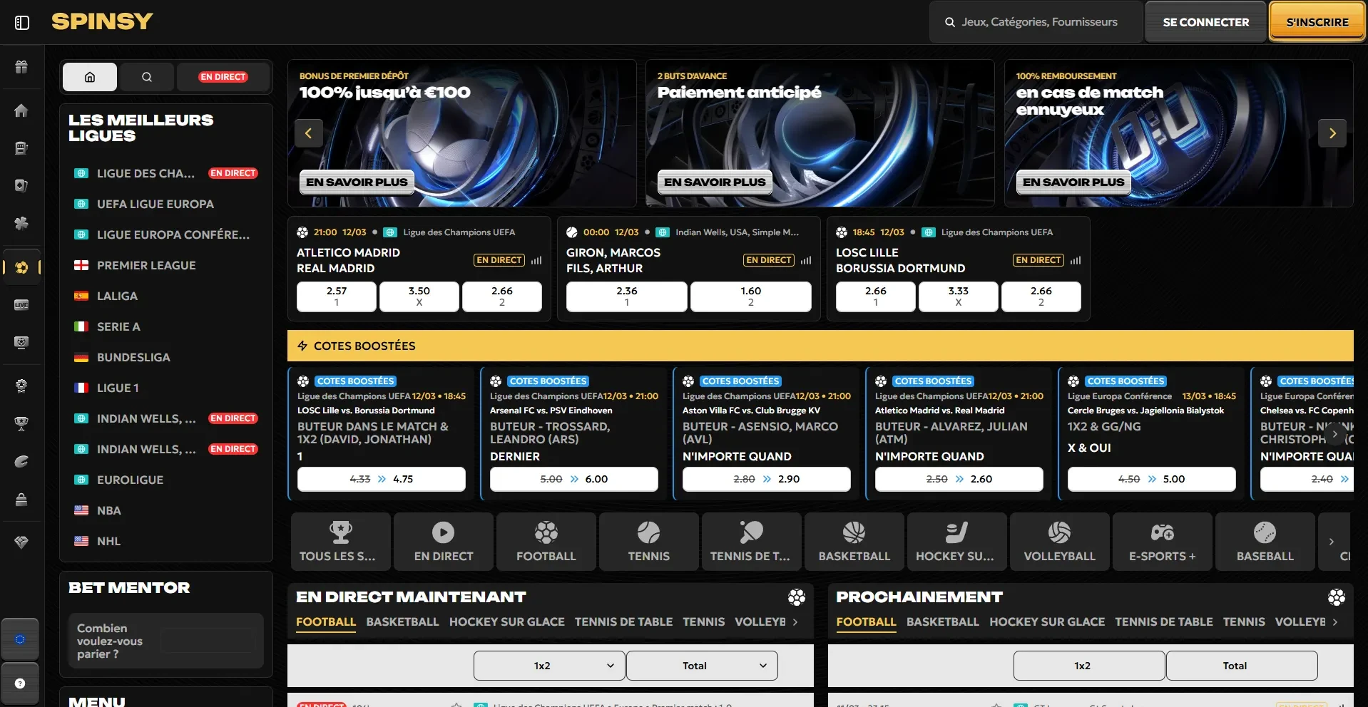Click the Home icon in the sidebar
Image resolution: width=1368 pixels, height=707 pixels.
[x=21, y=111]
